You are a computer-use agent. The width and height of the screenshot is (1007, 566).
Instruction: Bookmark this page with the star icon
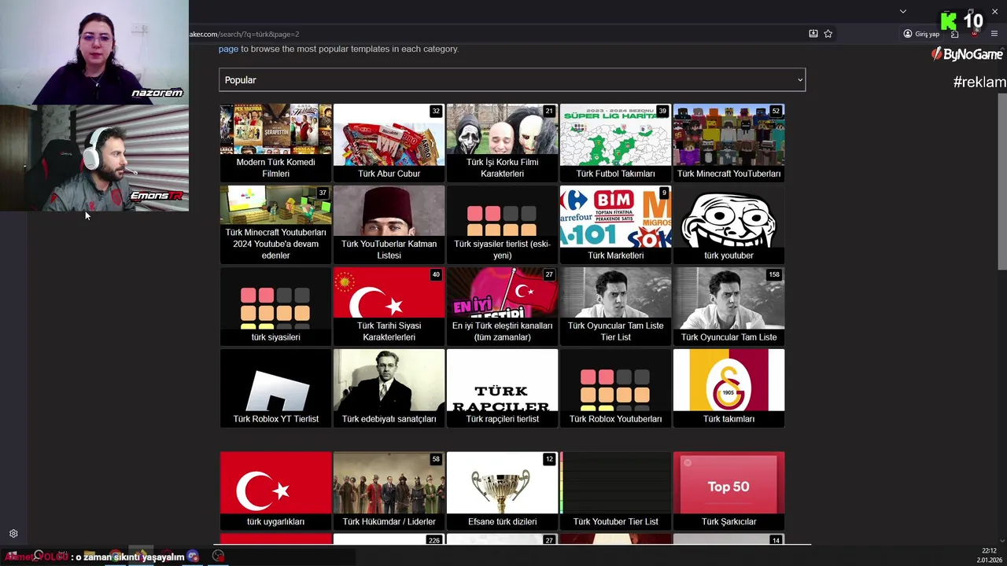pos(828,34)
